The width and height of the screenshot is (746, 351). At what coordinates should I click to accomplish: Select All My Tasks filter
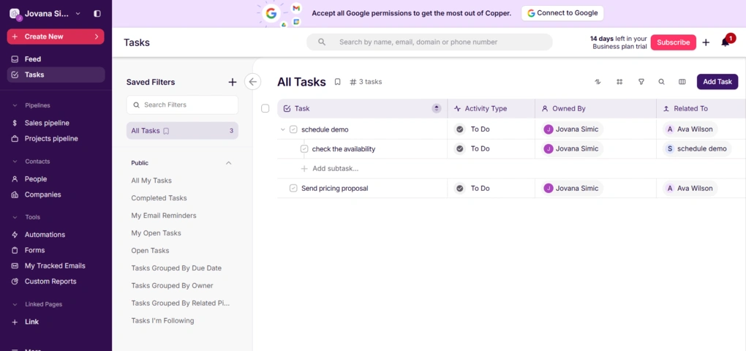[x=151, y=181]
